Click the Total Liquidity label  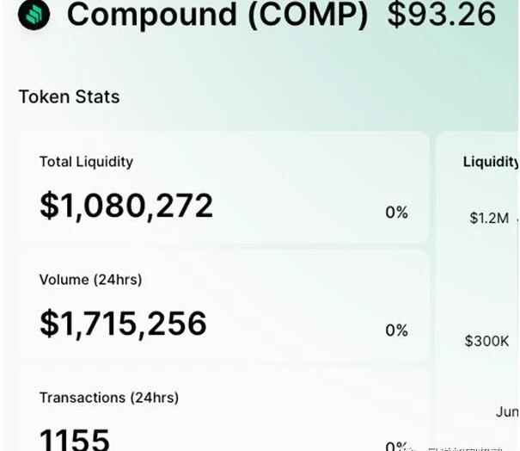86,162
